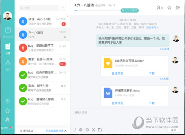Click 添加参与人 link
The height and width of the screenshot is (135, 185).
pyautogui.click(x=152, y=28)
